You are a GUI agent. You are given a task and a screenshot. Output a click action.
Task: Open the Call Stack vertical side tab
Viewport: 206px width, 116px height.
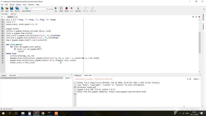pos(203,17)
